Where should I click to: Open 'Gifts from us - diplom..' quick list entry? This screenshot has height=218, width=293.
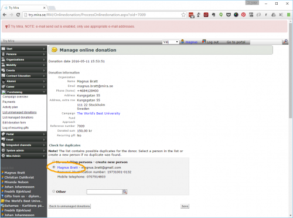[23, 196]
